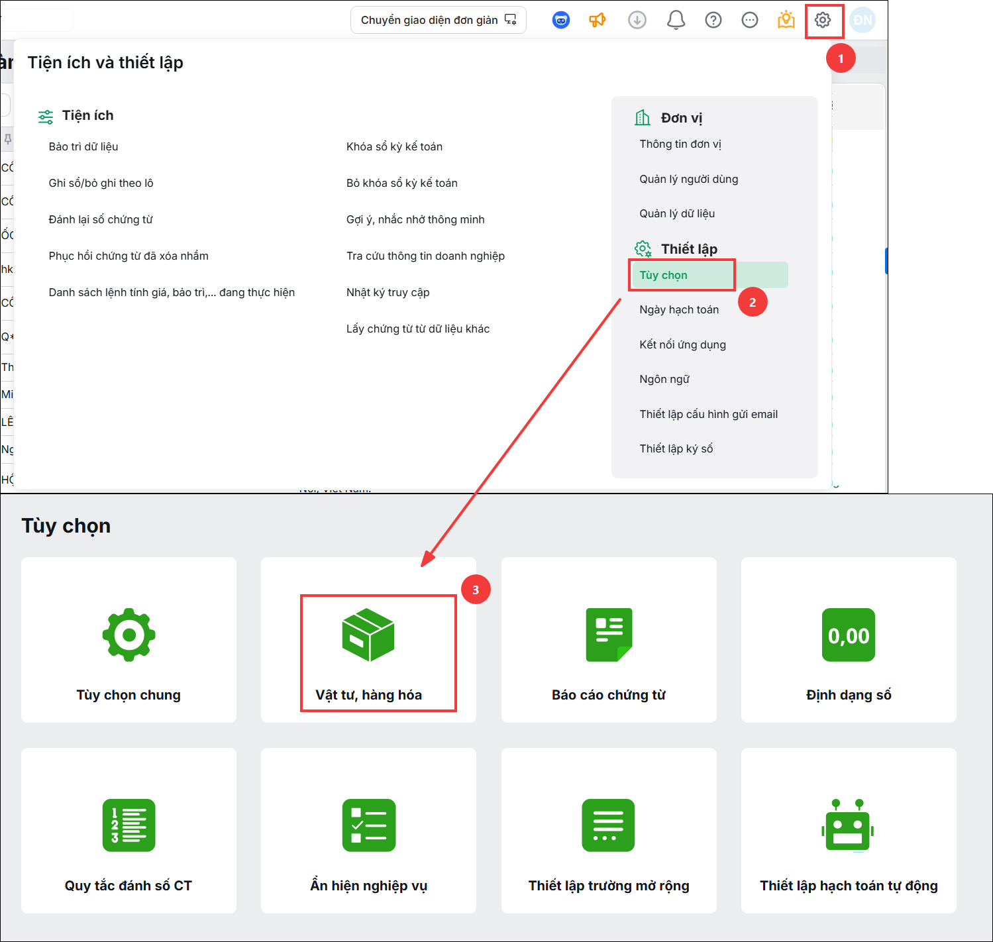The width and height of the screenshot is (993, 942).
Task: Open Quản lý dữ liệu
Action: point(677,213)
